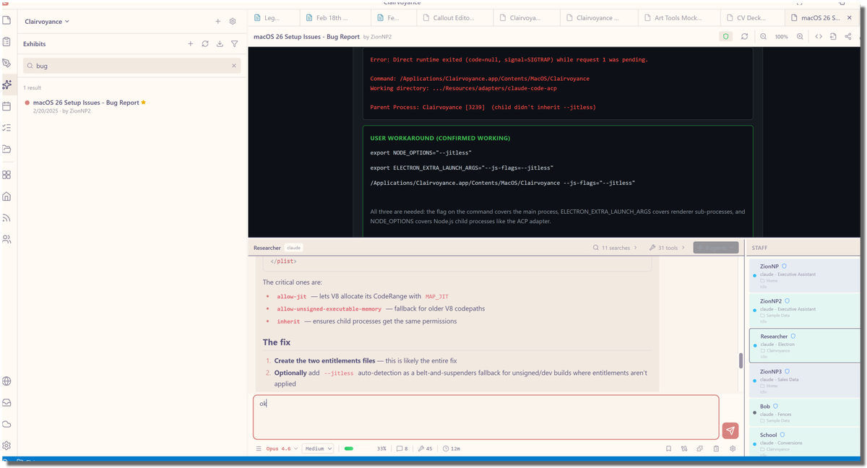Open the greyed agents dropdown button
This screenshot has width=867, height=468.
pyautogui.click(x=716, y=248)
